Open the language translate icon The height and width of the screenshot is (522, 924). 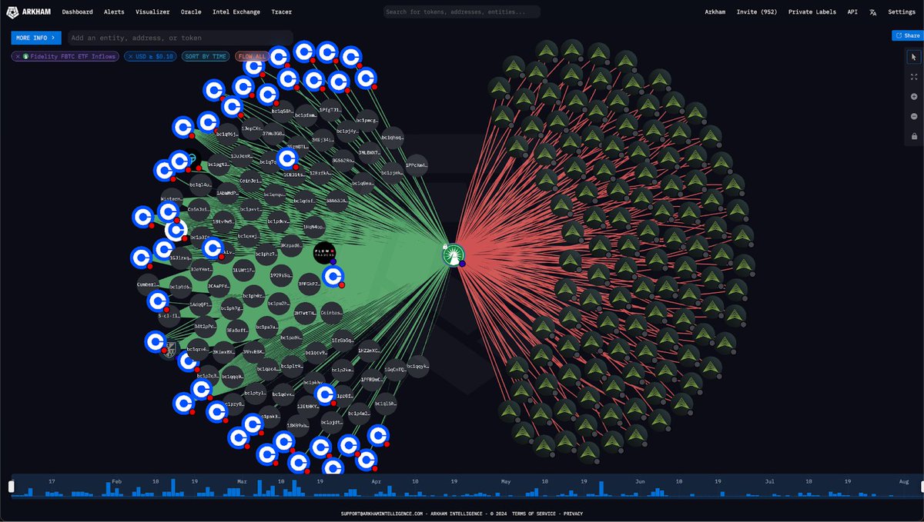tap(873, 12)
